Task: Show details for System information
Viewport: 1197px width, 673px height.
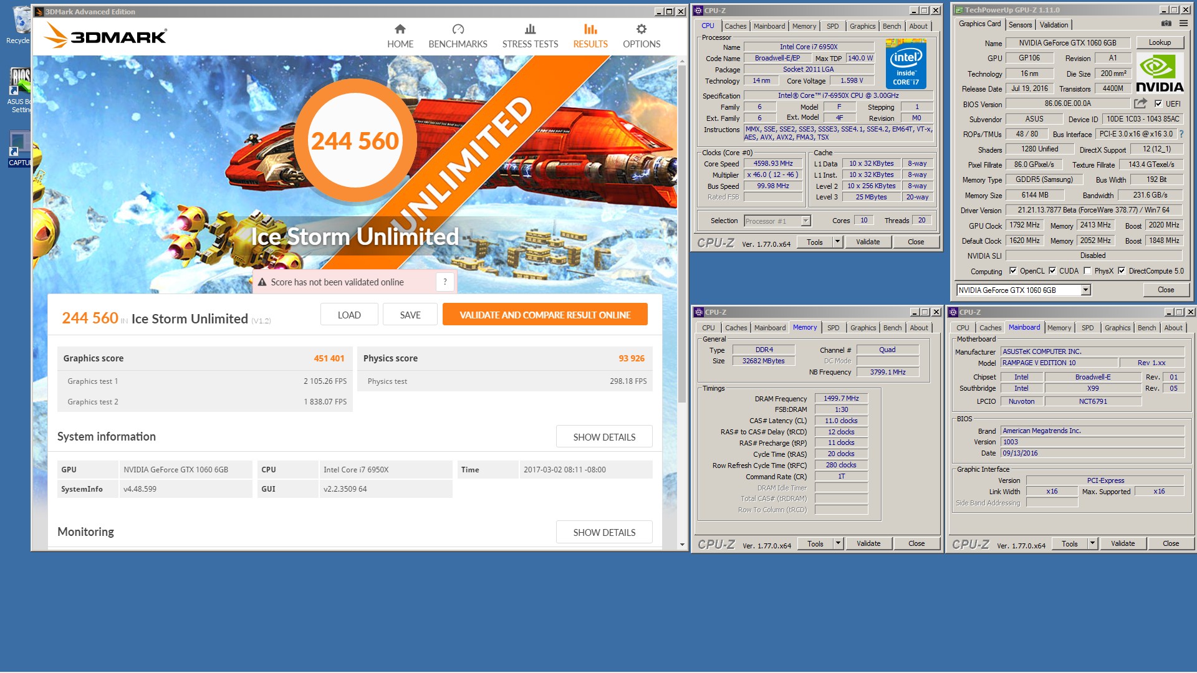Action: 604,437
